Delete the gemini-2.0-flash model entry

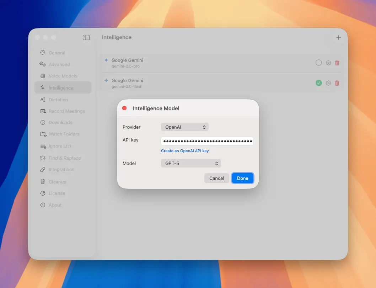(x=337, y=83)
